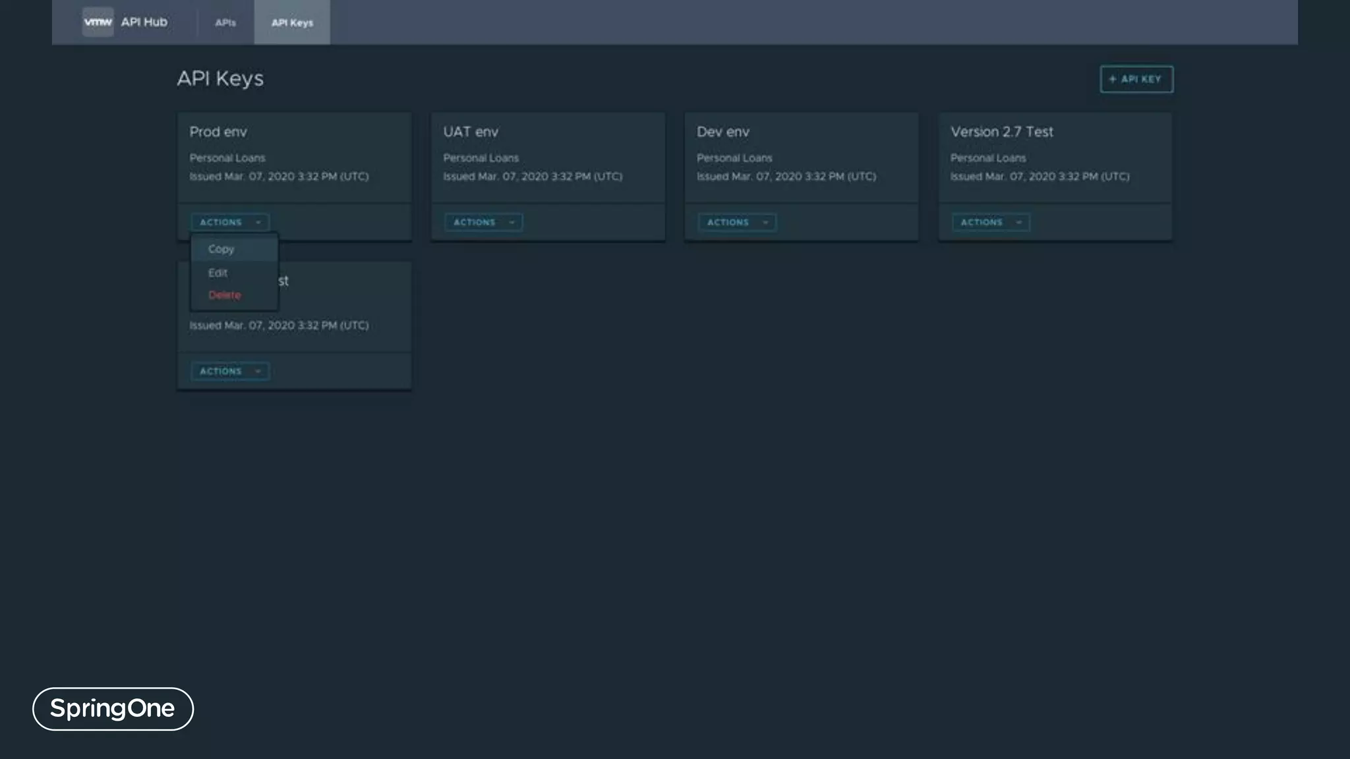Click the Prod env card title
Screen dimensions: 1350x759
pos(218,132)
